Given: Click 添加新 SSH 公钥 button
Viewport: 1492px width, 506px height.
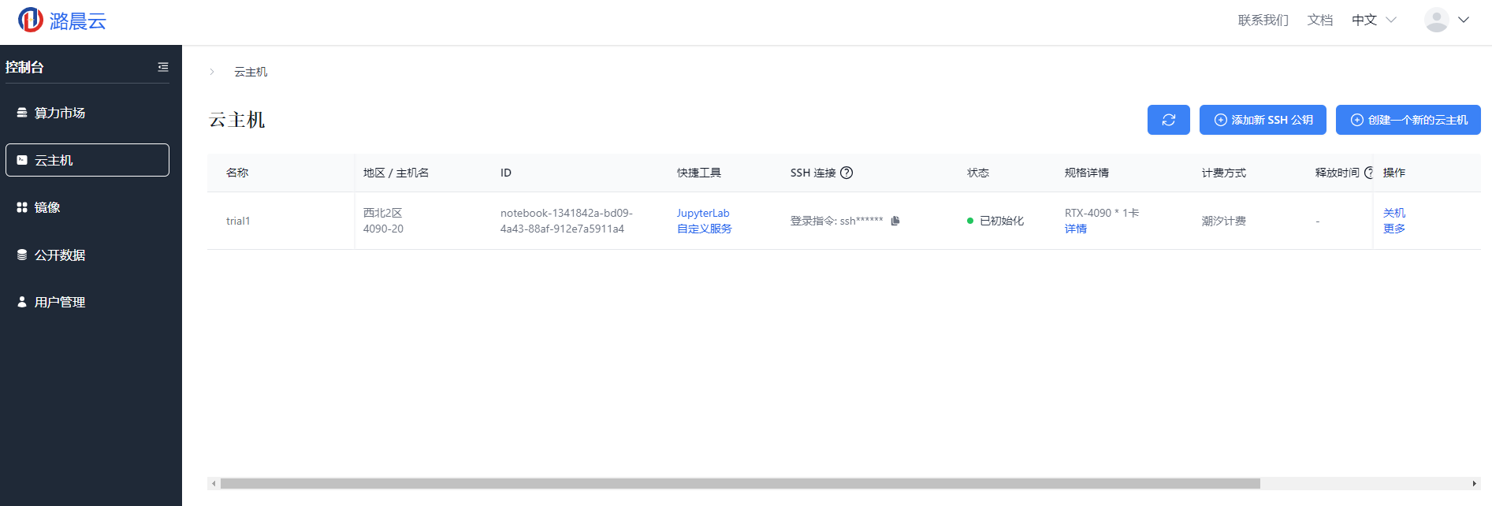Looking at the screenshot, I should pos(1263,120).
